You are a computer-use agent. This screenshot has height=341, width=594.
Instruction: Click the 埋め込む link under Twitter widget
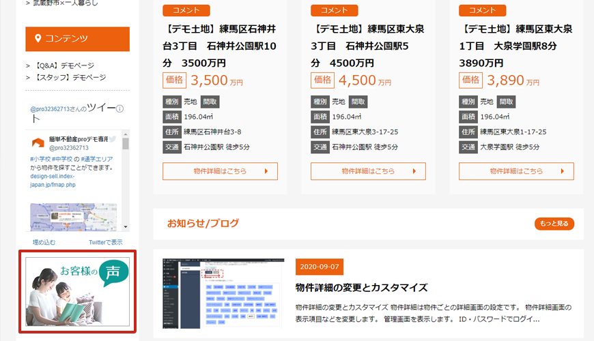44,242
